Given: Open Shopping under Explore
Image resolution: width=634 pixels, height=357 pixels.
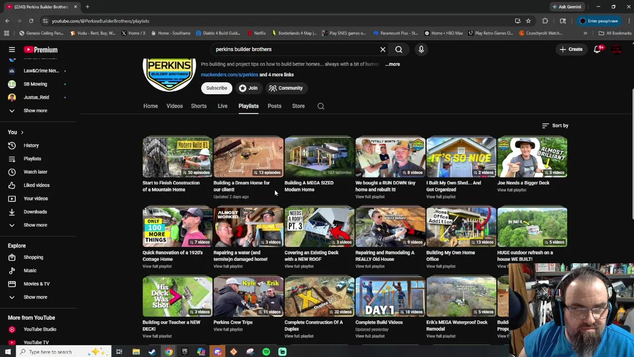Looking at the screenshot, I should 33,257.
